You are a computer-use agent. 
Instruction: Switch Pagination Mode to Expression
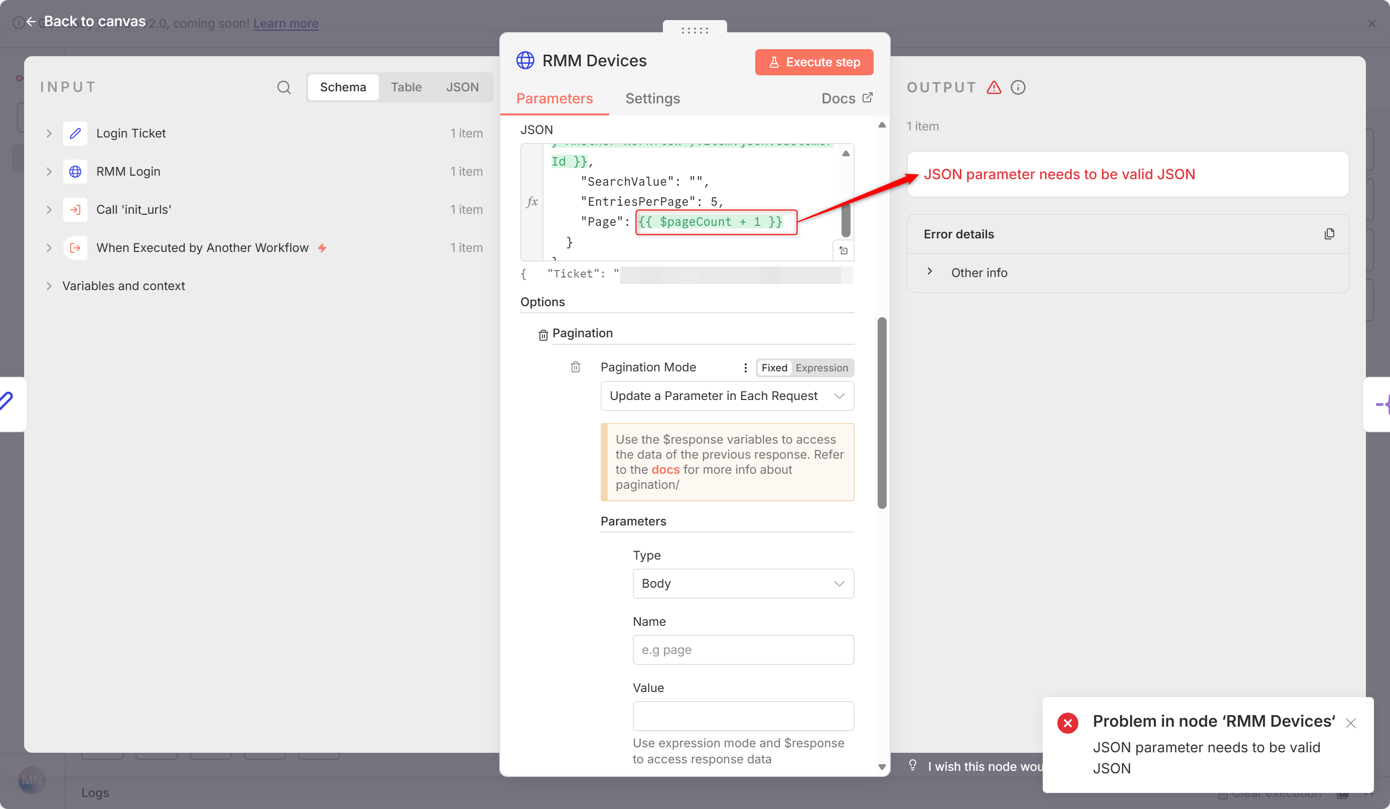[x=821, y=368]
